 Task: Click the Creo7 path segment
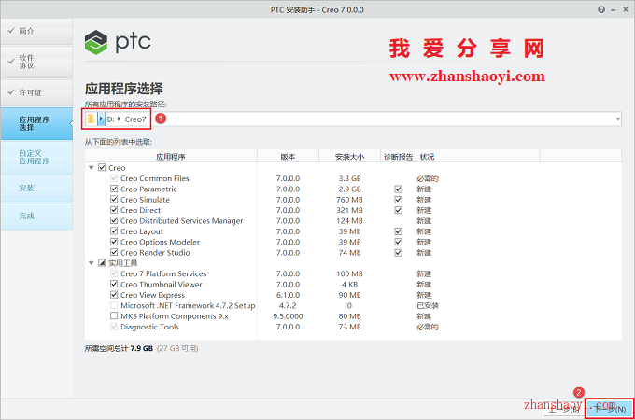[x=135, y=119]
